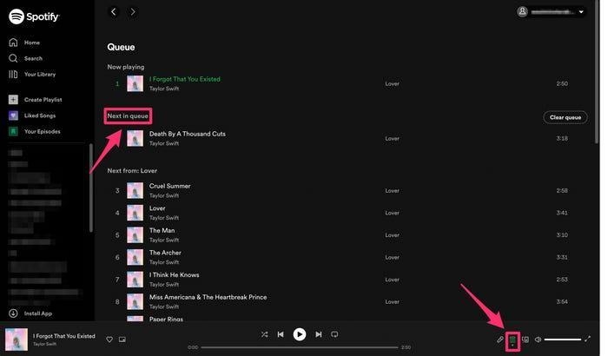Open Liked Songs
Screen dimensions: 608x356
coord(32,115)
